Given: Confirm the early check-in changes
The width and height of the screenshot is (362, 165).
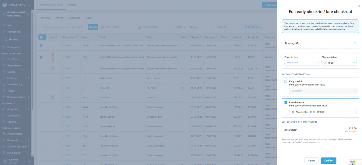Looking at the screenshot, I should coord(329,161).
